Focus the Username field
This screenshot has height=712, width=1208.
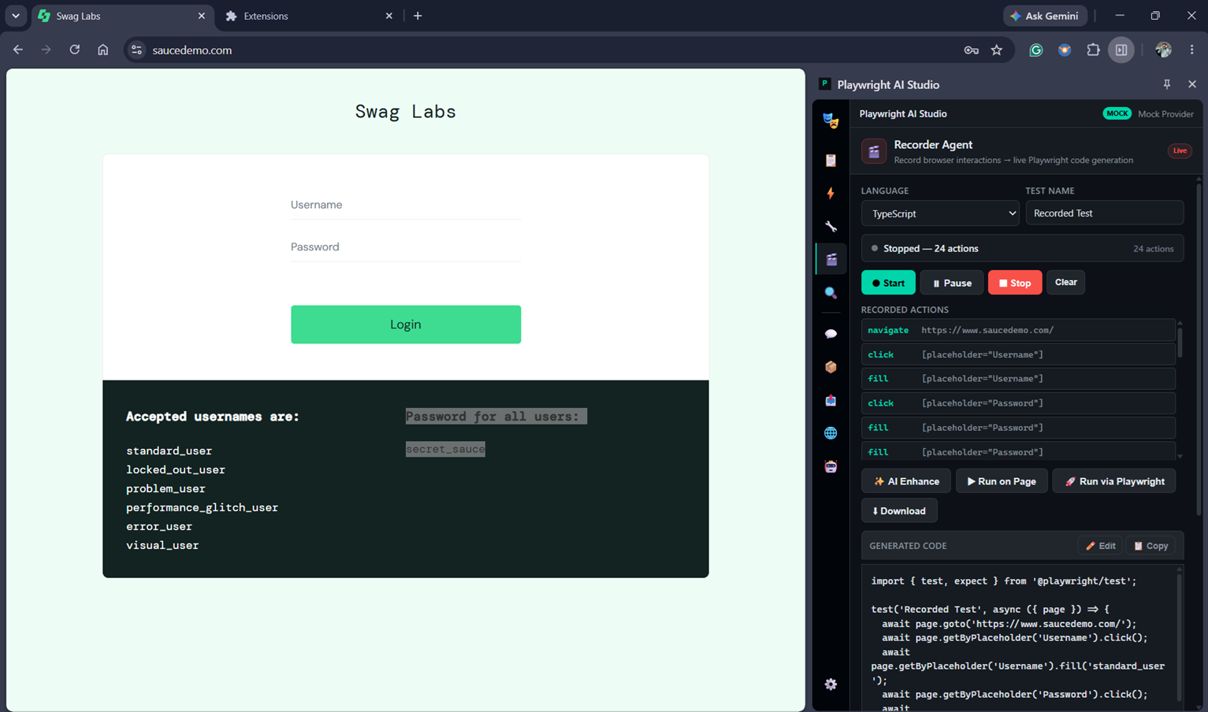406,205
